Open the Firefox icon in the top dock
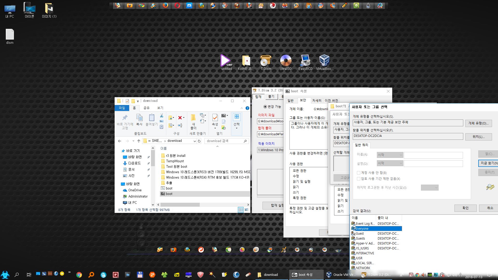Screen dimensions: 498x280 pos(165,5)
